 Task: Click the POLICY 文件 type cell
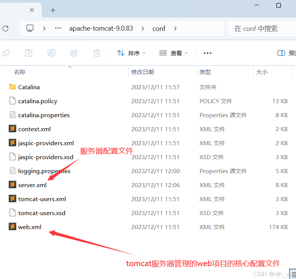click(216, 101)
